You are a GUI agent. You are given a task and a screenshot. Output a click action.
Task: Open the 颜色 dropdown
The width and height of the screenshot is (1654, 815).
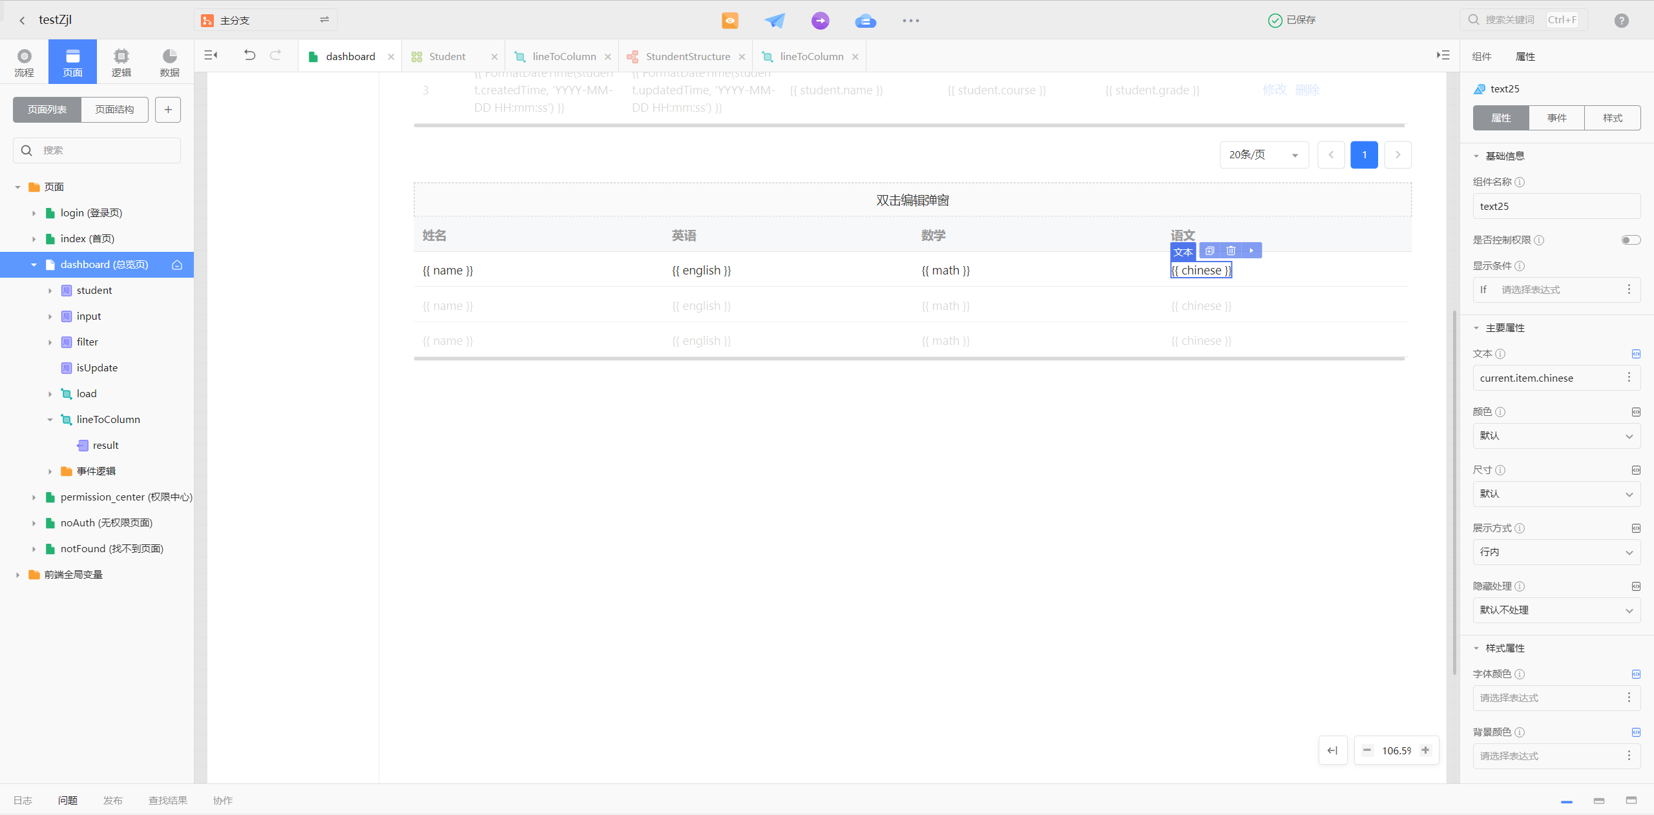pyautogui.click(x=1556, y=436)
